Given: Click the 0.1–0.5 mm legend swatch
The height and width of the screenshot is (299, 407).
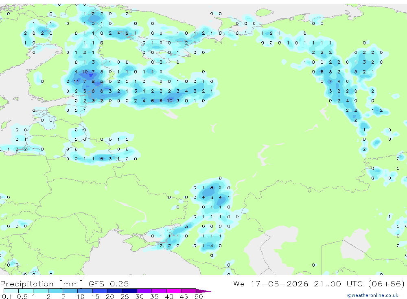Looking at the screenshot, I should (x=11, y=291).
